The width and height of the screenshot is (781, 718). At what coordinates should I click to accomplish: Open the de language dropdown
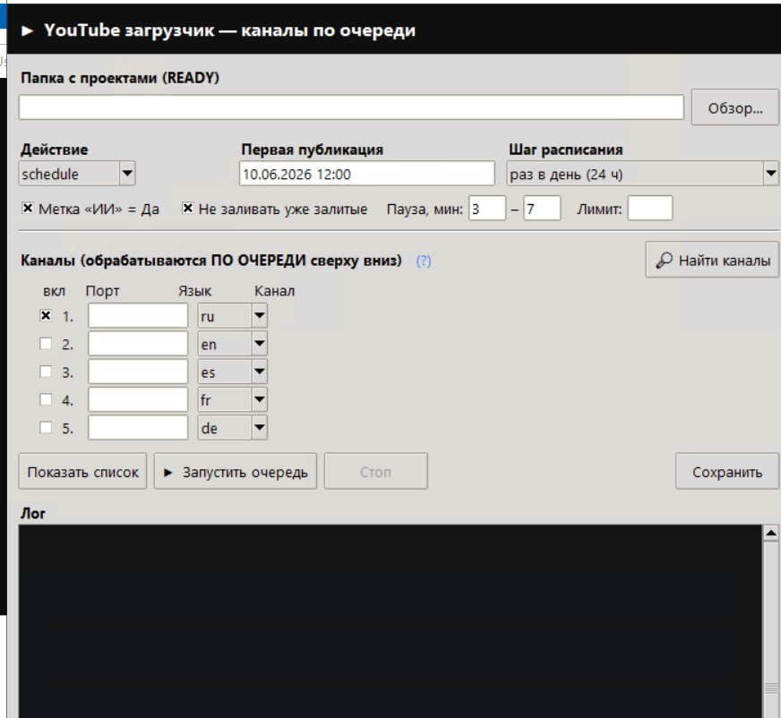(233, 427)
